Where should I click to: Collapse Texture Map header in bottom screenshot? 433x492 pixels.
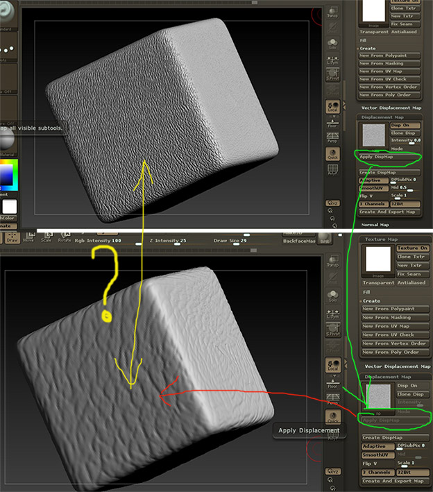tap(381, 239)
